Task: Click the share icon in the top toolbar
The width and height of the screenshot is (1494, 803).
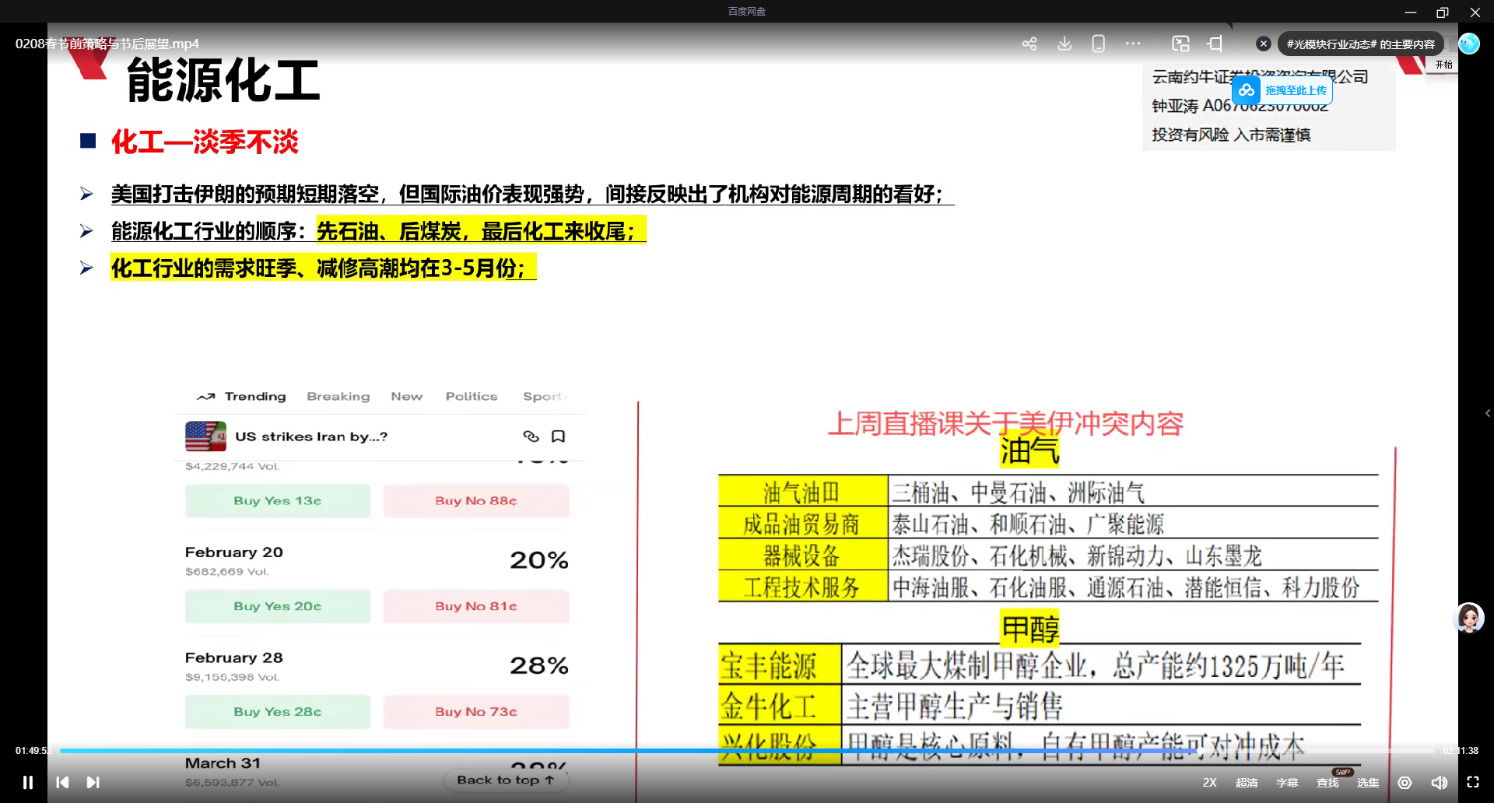Action: pyautogui.click(x=1029, y=44)
